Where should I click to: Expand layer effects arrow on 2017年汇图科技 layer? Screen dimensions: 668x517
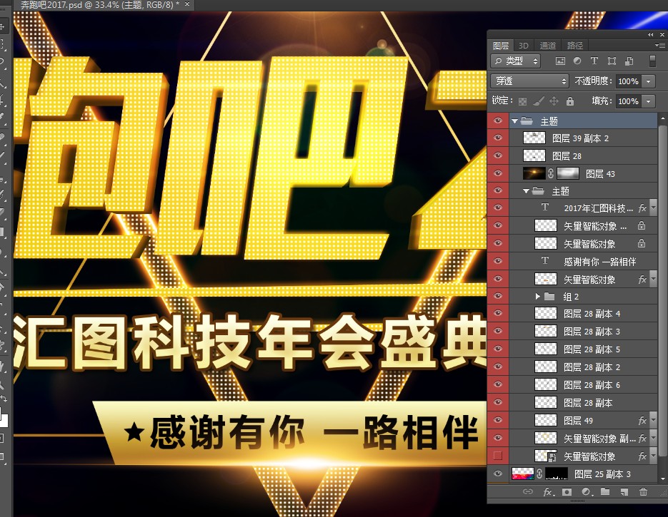[653, 208]
